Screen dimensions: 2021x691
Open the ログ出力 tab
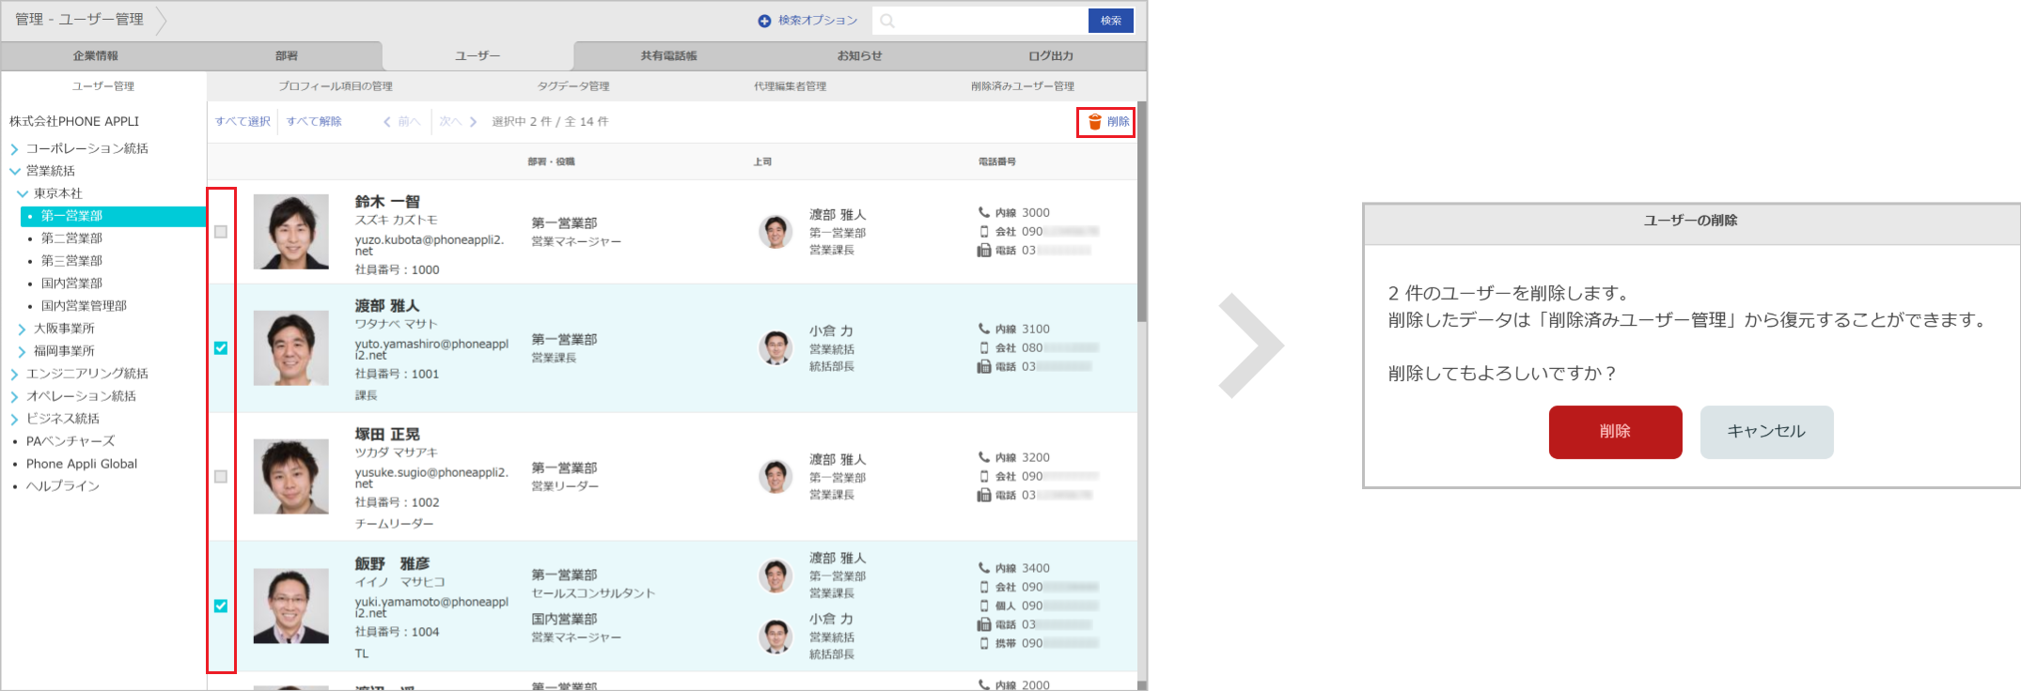coord(1051,56)
